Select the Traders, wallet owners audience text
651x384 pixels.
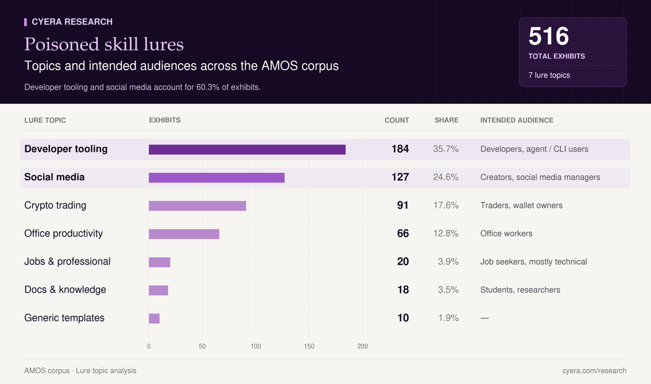tap(521, 205)
